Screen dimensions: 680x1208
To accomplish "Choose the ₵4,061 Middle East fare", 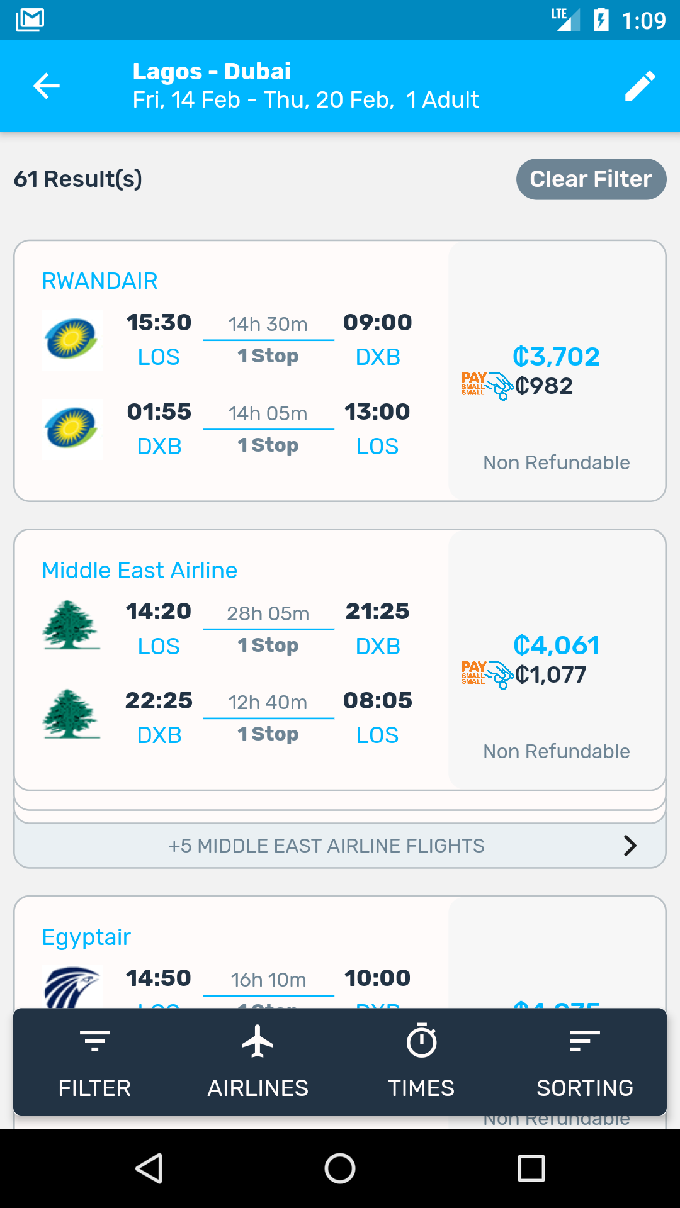I will tap(556, 646).
